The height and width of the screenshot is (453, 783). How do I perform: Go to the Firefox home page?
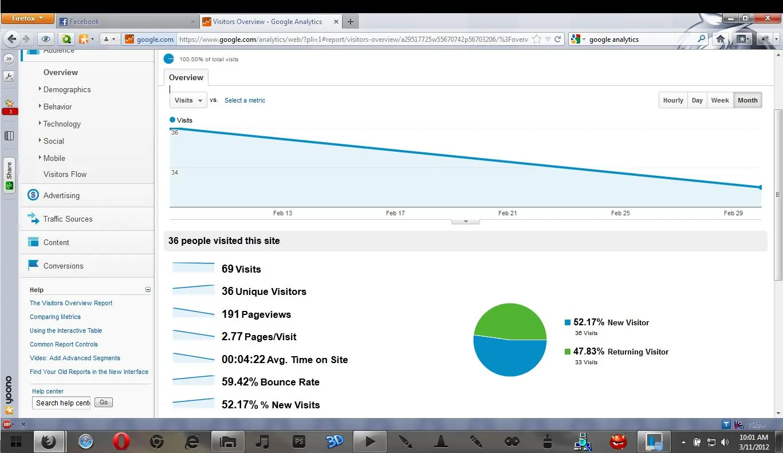(721, 39)
